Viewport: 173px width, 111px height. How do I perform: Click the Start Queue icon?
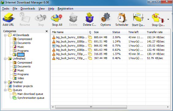point(138,20)
